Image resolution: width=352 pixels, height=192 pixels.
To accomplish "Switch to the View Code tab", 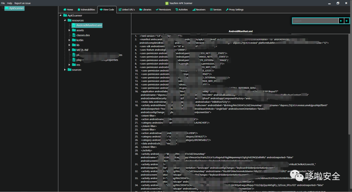I will point(107,10).
